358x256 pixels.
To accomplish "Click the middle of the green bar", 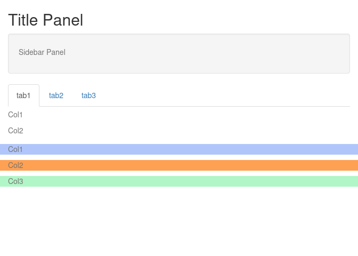I will point(179,181).
